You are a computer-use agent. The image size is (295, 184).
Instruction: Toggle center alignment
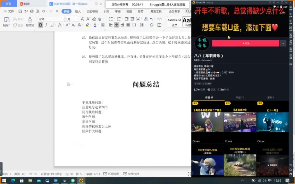click(x=117, y=25)
